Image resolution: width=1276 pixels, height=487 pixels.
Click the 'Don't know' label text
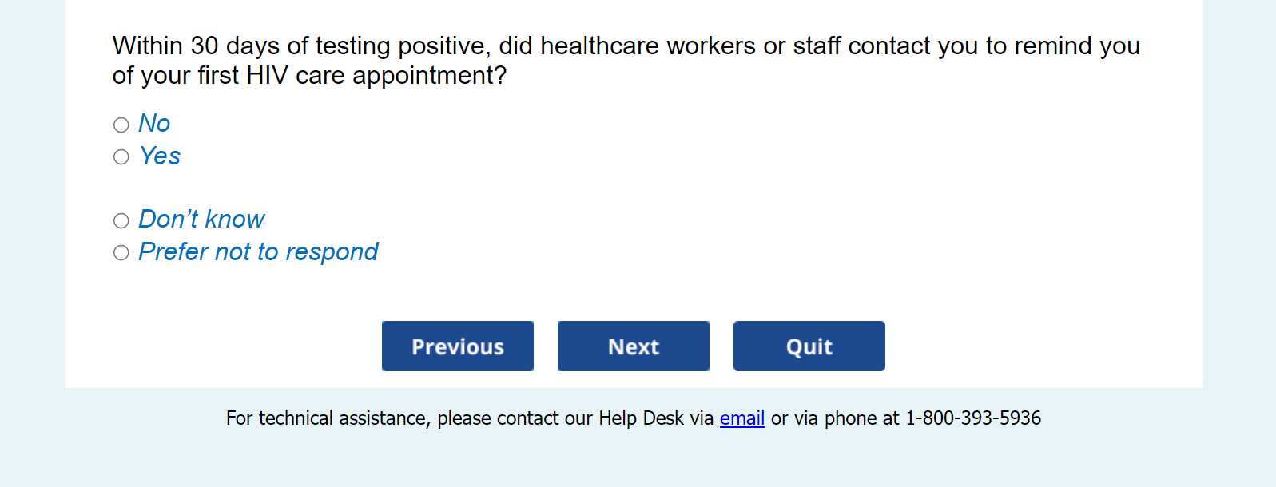[x=201, y=220]
